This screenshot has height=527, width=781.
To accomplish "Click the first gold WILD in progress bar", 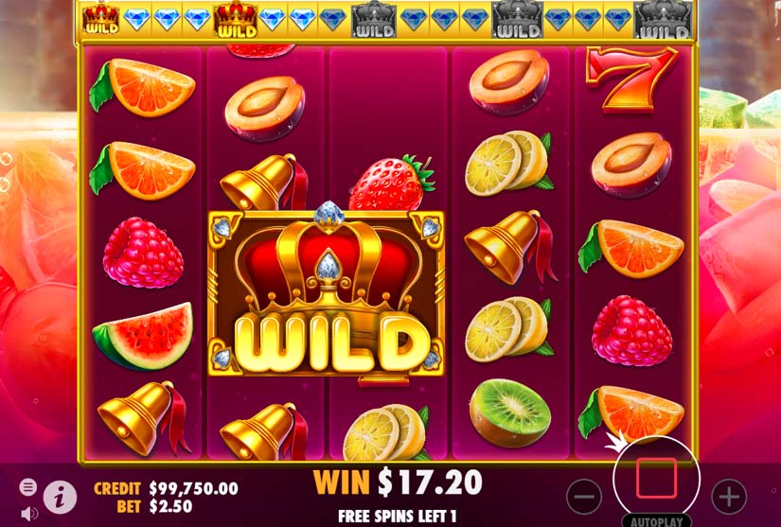I will tap(100, 20).
